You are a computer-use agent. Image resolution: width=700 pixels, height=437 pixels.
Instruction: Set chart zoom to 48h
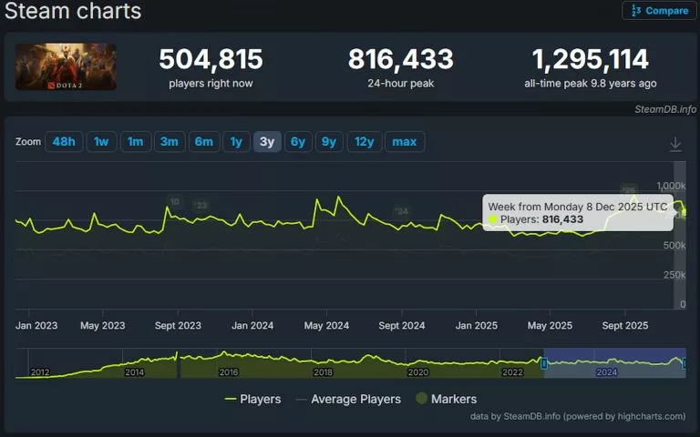point(64,142)
